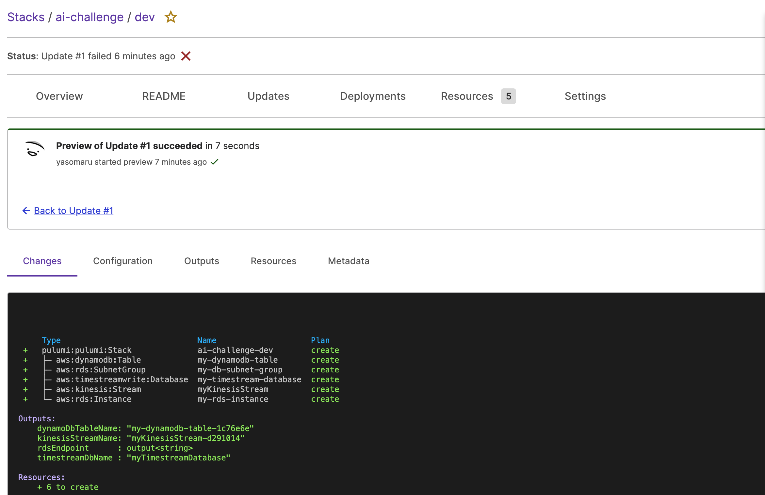The image size is (765, 495).
Task: Open the Overview tab
Action: click(59, 96)
